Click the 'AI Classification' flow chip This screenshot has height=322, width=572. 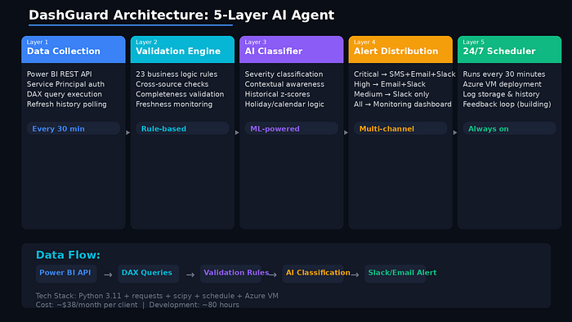pyautogui.click(x=313, y=274)
